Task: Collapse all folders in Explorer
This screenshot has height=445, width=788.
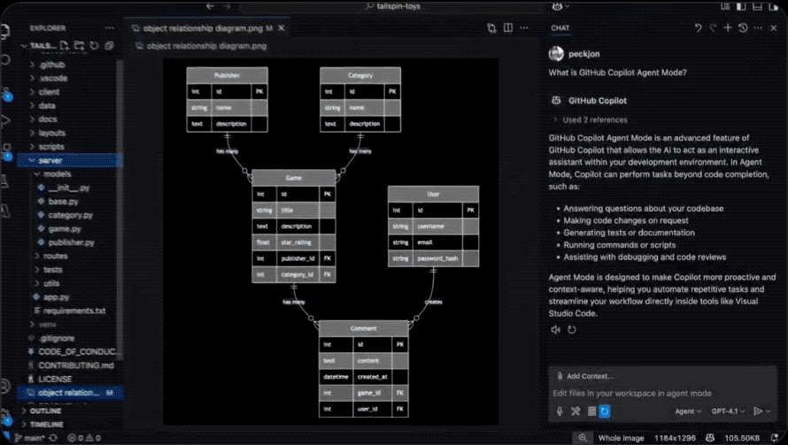Action: (109, 46)
